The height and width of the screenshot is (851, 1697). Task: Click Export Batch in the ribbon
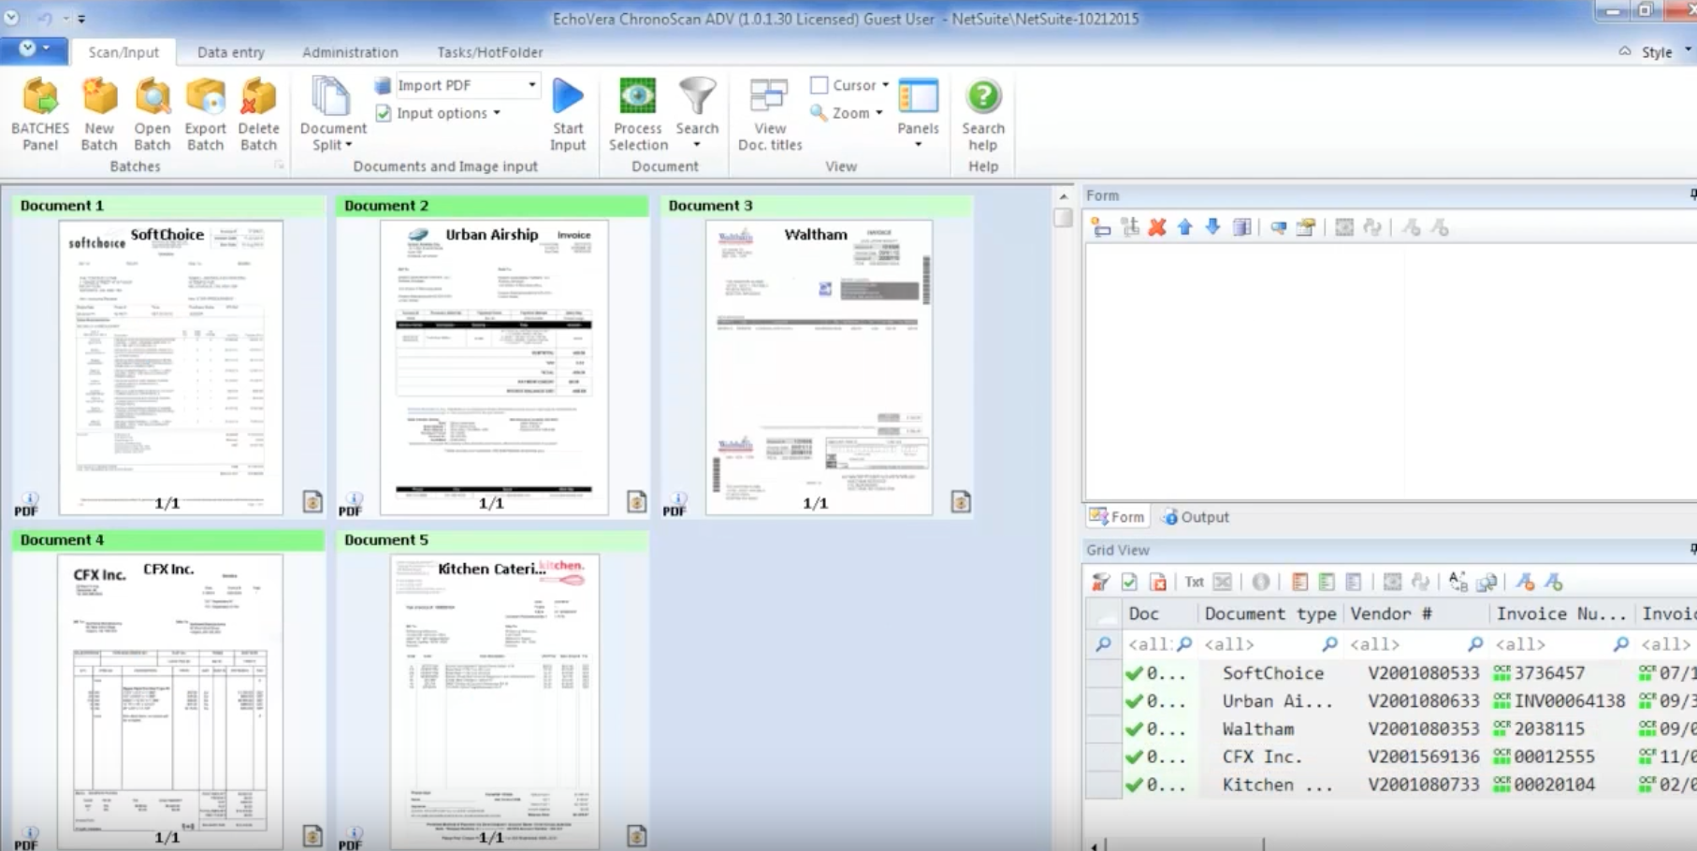pos(205,114)
